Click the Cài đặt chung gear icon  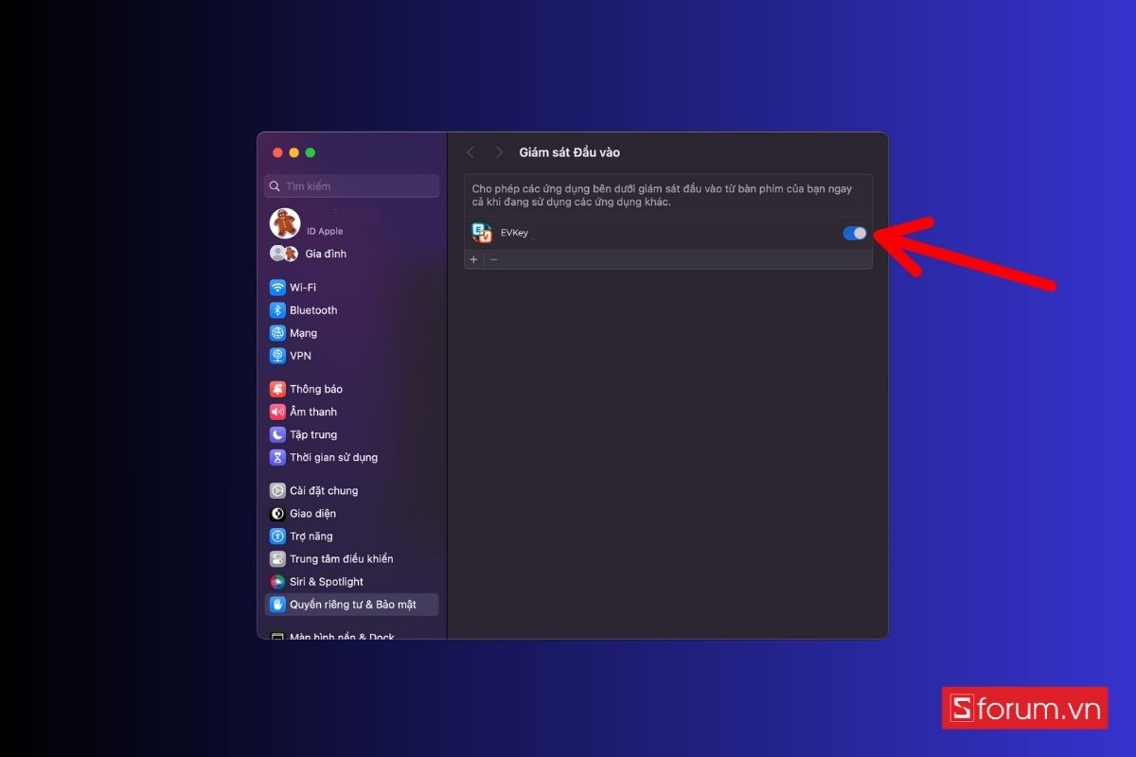[x=277, y=491]
